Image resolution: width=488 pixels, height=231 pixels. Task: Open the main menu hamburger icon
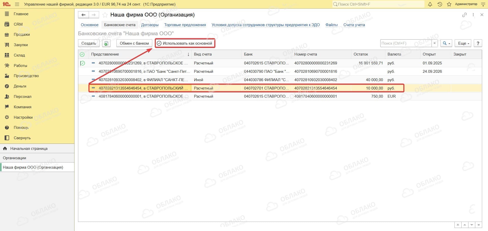click(17, 4)
